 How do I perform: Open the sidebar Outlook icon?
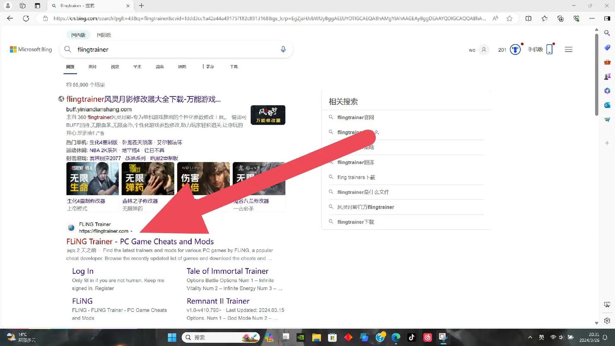pyautogui.click(x=607, y=105)
